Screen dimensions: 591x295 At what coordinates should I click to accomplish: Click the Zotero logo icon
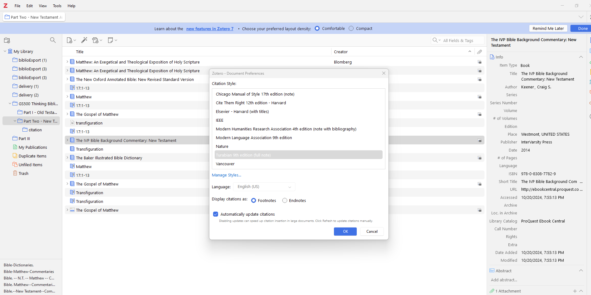[x=6, y=6]
